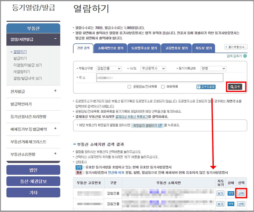This screenshot has height=212, width=254.
Task: Click the magnifying glass search icon on 검색 button
Action: (232, 87)
